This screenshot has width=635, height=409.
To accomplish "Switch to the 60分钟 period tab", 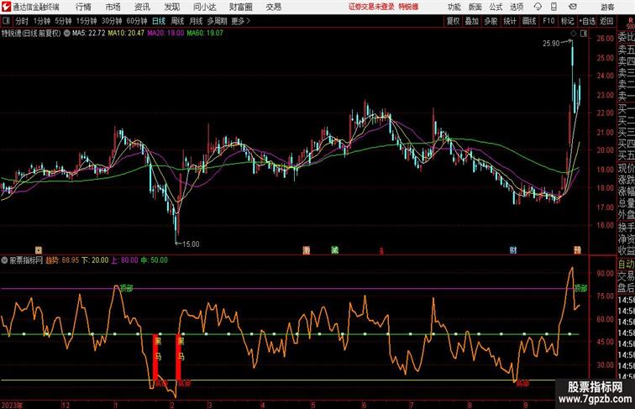I will tap(137, 21).
